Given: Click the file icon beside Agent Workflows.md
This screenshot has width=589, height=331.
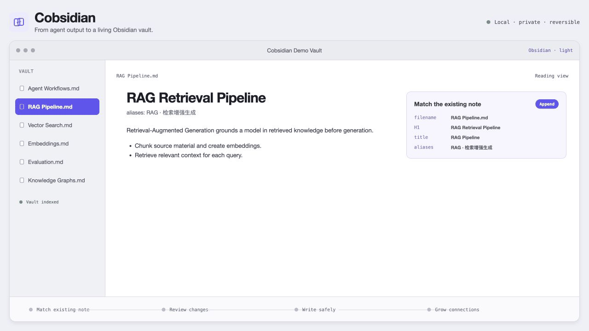Looking at the screenshot, I should coord(22,88).
